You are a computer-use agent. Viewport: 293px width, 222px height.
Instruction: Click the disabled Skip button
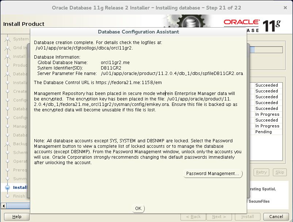pos(279,172)
